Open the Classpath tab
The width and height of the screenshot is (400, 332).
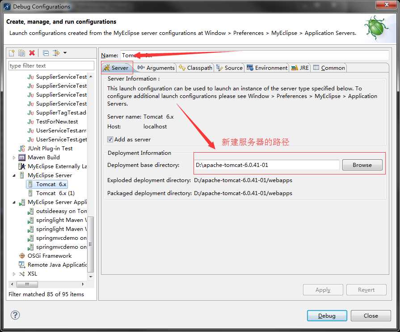point(196,68)
